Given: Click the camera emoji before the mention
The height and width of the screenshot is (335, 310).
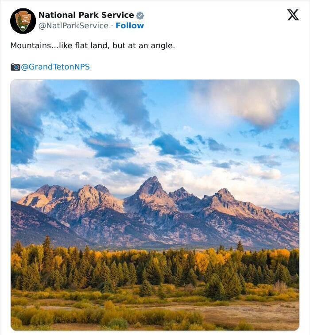Looking at the screenshot, I should [15, 67].
